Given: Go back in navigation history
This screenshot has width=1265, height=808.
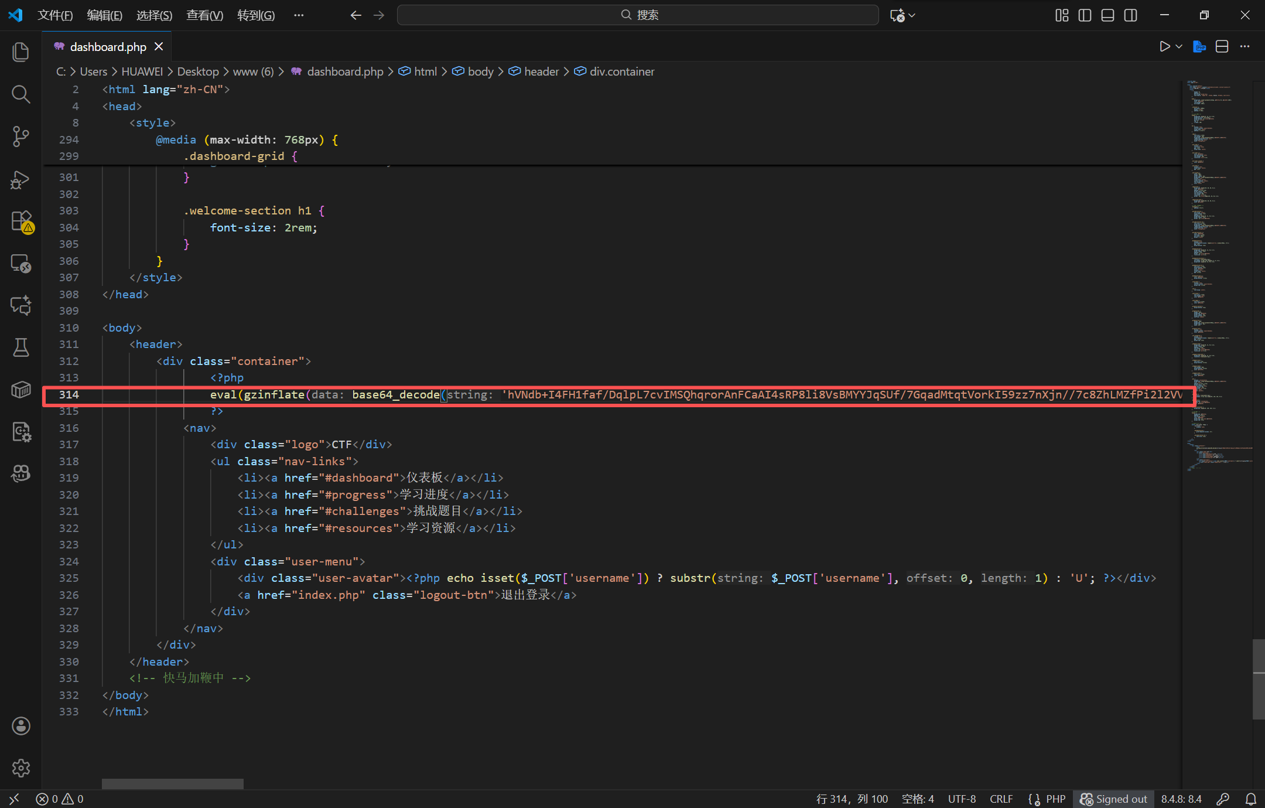Looking at the screenshot, I should pos(355,15).
